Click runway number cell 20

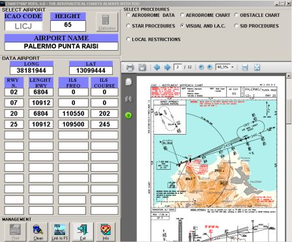14,114
